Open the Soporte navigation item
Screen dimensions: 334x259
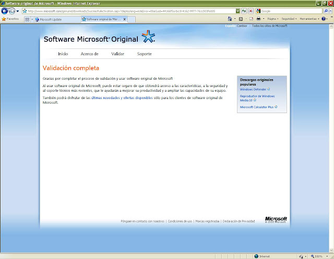coord(144,54)
